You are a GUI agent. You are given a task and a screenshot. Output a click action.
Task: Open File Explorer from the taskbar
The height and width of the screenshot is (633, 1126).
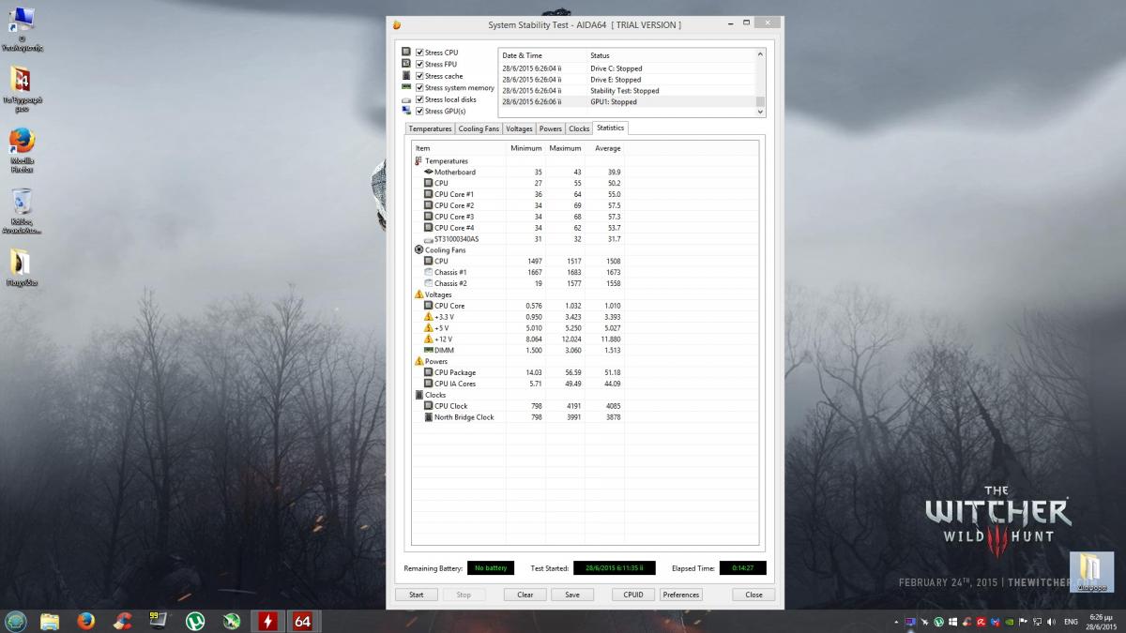pyautogui.click(x=50, y=621)
